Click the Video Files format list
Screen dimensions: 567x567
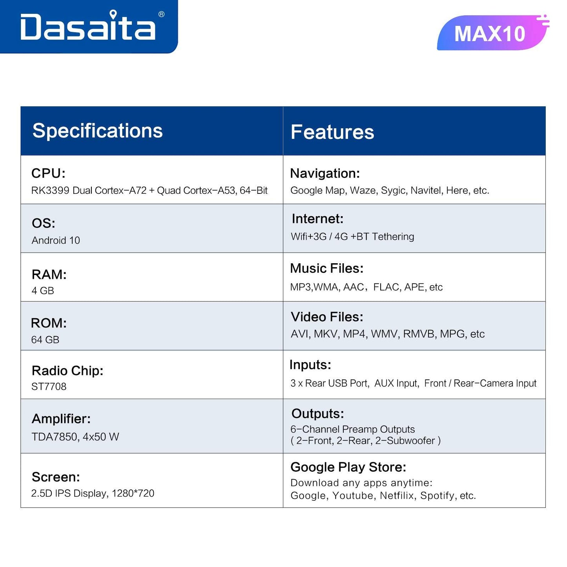(387, 334)
